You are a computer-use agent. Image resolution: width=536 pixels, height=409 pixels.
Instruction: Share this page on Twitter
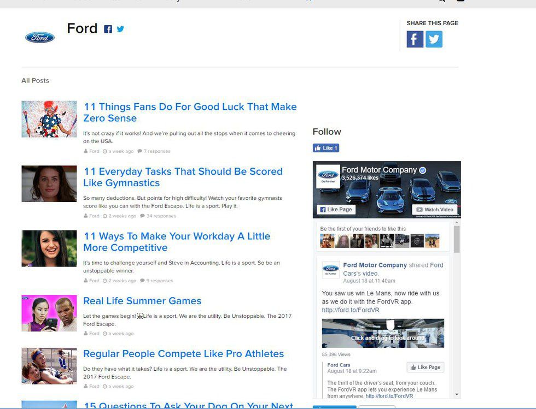click(434, 39)
